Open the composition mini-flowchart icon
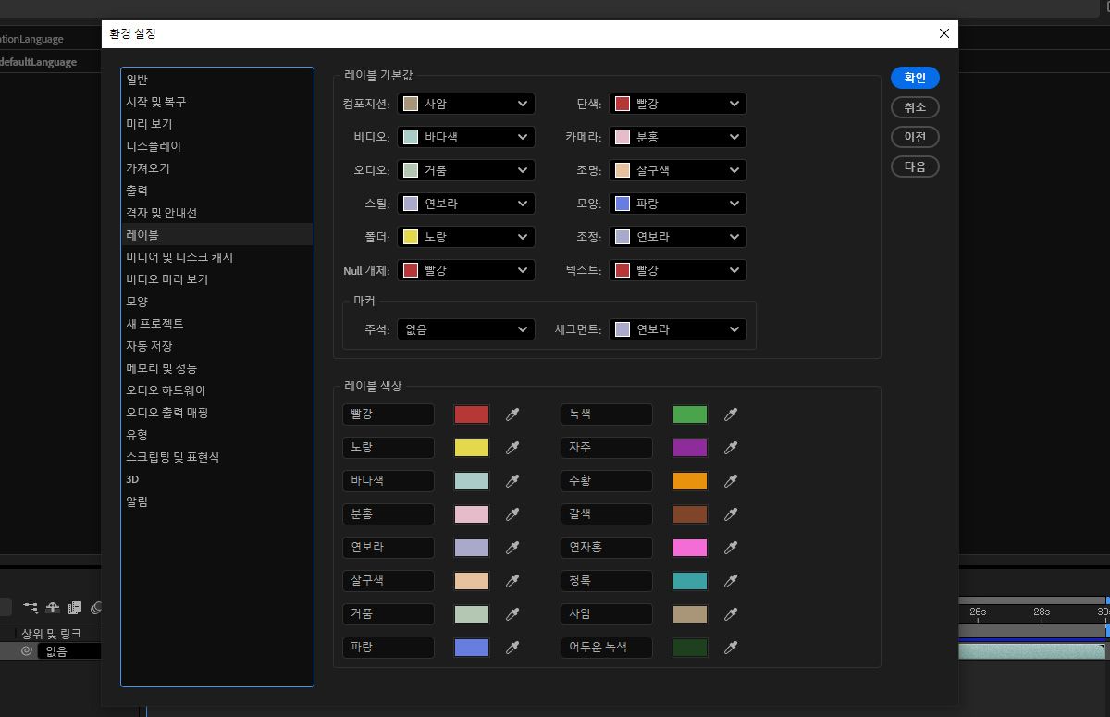The height and width of the screenshot is (717, 1110). [x=31, y=607]
